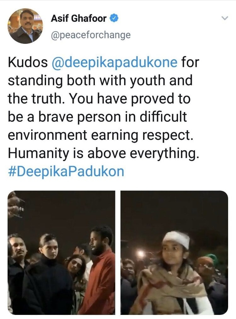Open the @deepikapadukone mention

tap(115, 62)
